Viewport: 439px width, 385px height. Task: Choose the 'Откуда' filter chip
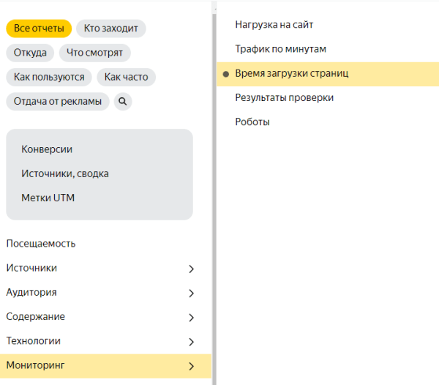pyautogui.click(x=30, y=53)
